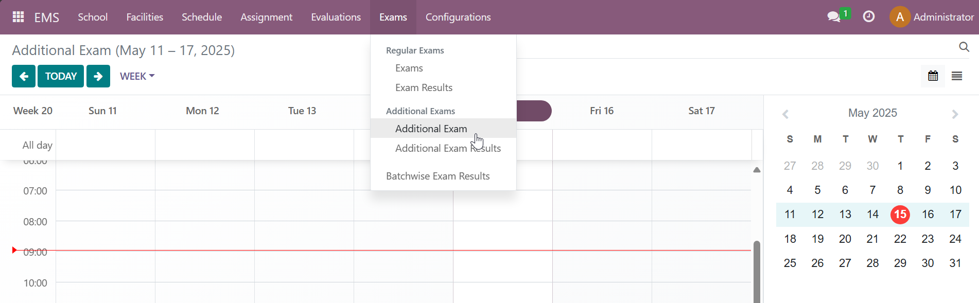Choose Additional Exam Results entry
Image resolution: width=979 pixels, height=303 pixels.
448,148
